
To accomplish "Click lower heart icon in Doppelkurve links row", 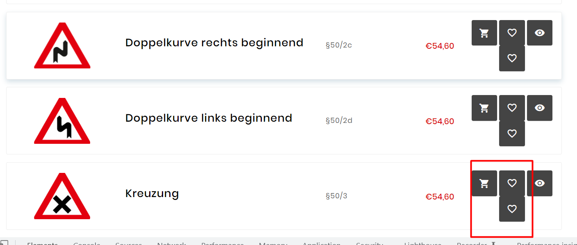I will [x=512, y=134].
